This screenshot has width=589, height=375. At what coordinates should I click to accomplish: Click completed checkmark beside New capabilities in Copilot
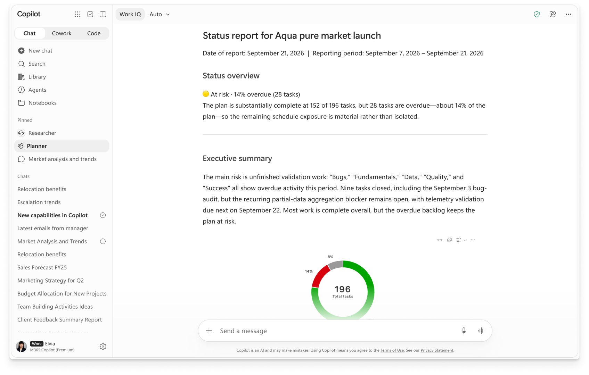[x=103, y=215]
